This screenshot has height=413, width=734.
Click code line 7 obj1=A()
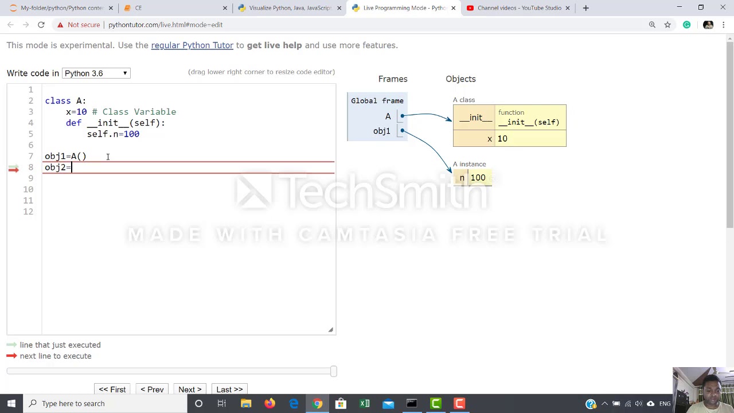65,156
